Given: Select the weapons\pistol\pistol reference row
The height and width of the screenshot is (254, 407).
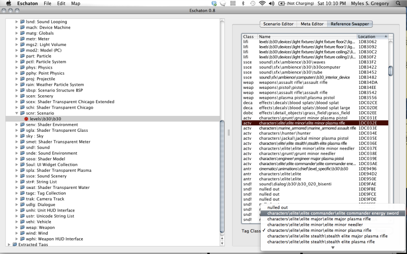Looking at the screenshot, I should [315, 88].
